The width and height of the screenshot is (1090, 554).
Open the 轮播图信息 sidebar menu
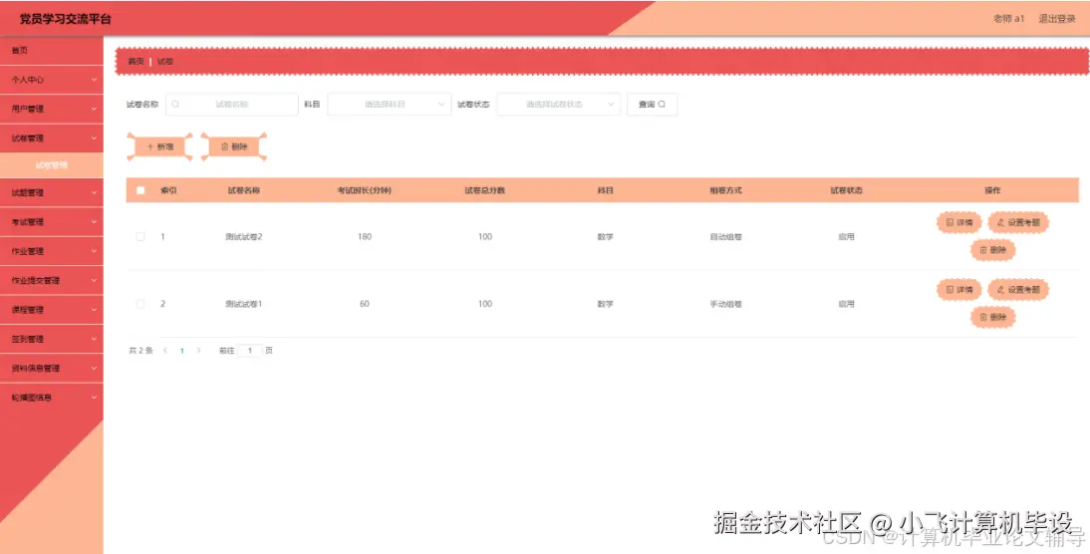tap(52, 398)
